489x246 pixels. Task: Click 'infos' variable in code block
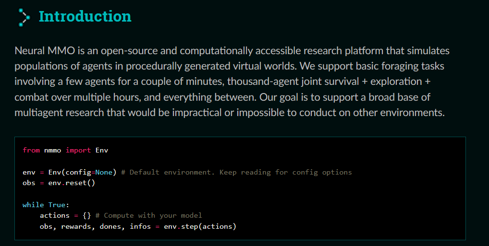point(140,226)
